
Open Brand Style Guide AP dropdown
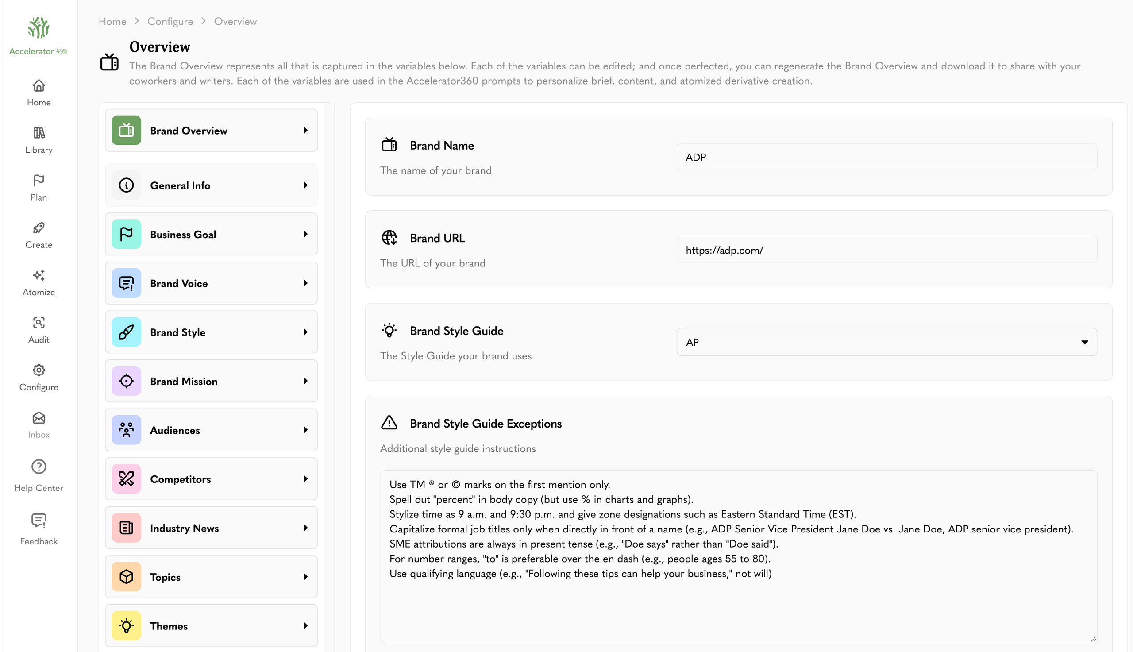click(x=886, y=342)
